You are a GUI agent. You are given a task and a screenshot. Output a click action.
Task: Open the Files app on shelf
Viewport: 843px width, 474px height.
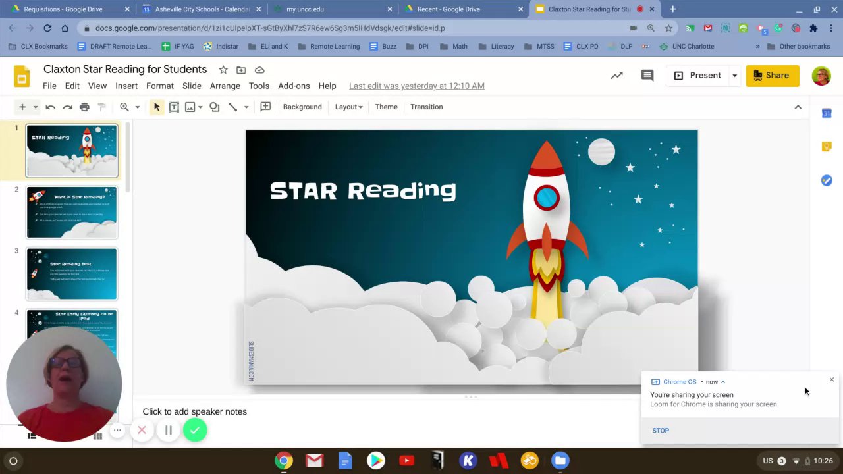(560, 461)
